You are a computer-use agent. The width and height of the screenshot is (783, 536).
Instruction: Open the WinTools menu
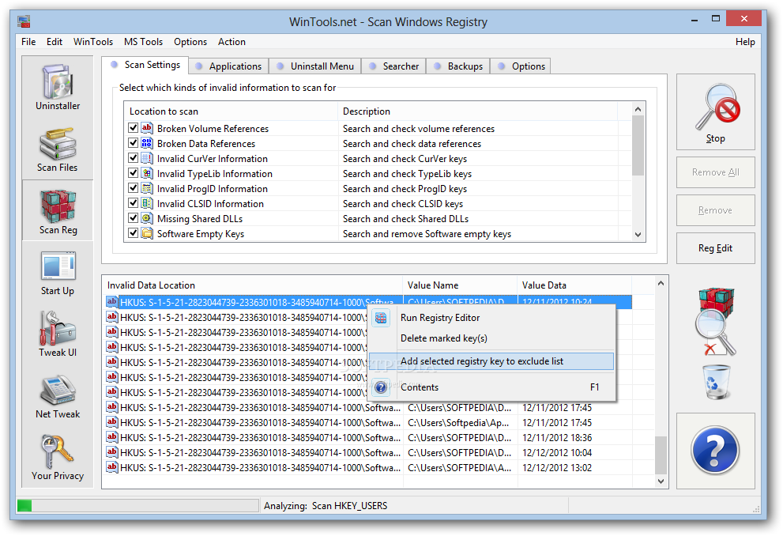(93, 41)
